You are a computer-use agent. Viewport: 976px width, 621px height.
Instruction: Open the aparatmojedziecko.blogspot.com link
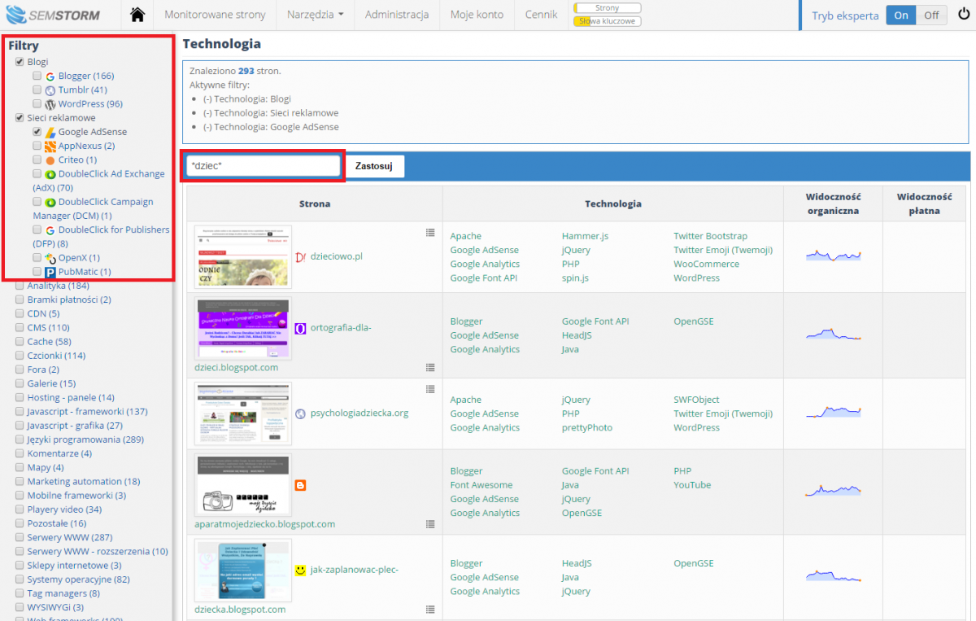click(x=265, y=524)
